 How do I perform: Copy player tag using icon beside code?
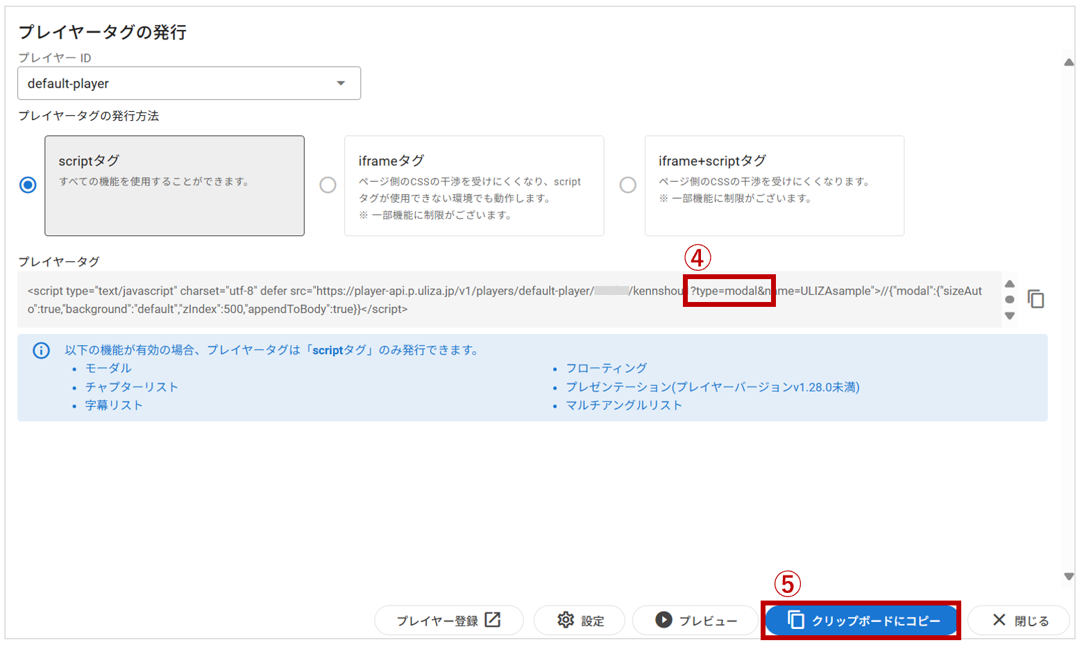click(1035, 299)
